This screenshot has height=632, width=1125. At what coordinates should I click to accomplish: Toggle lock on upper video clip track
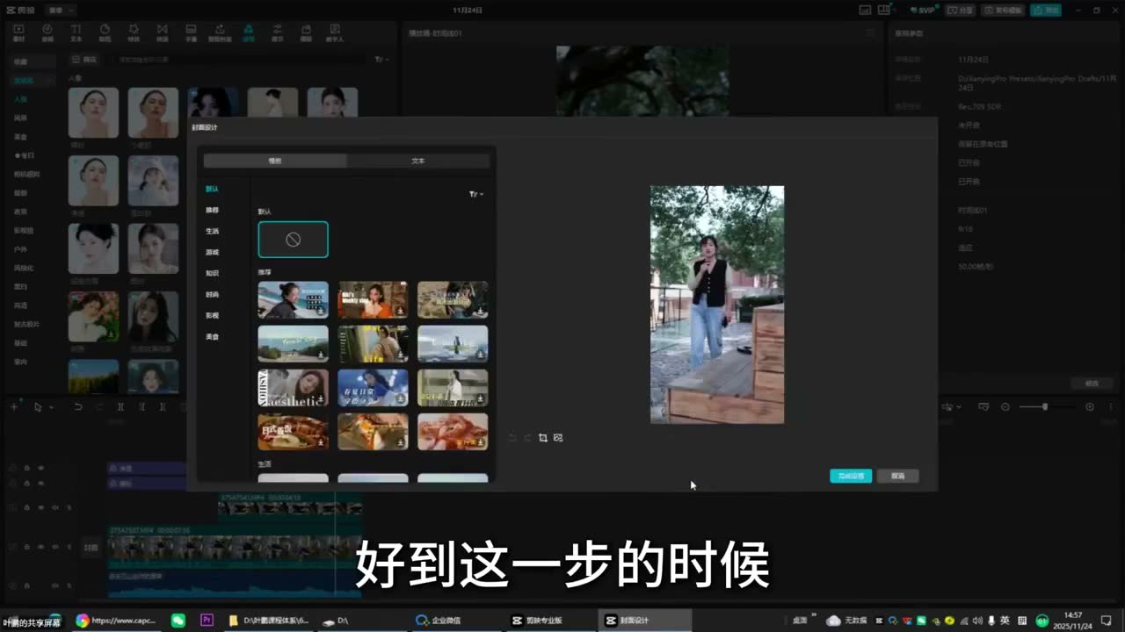(27, 507)
